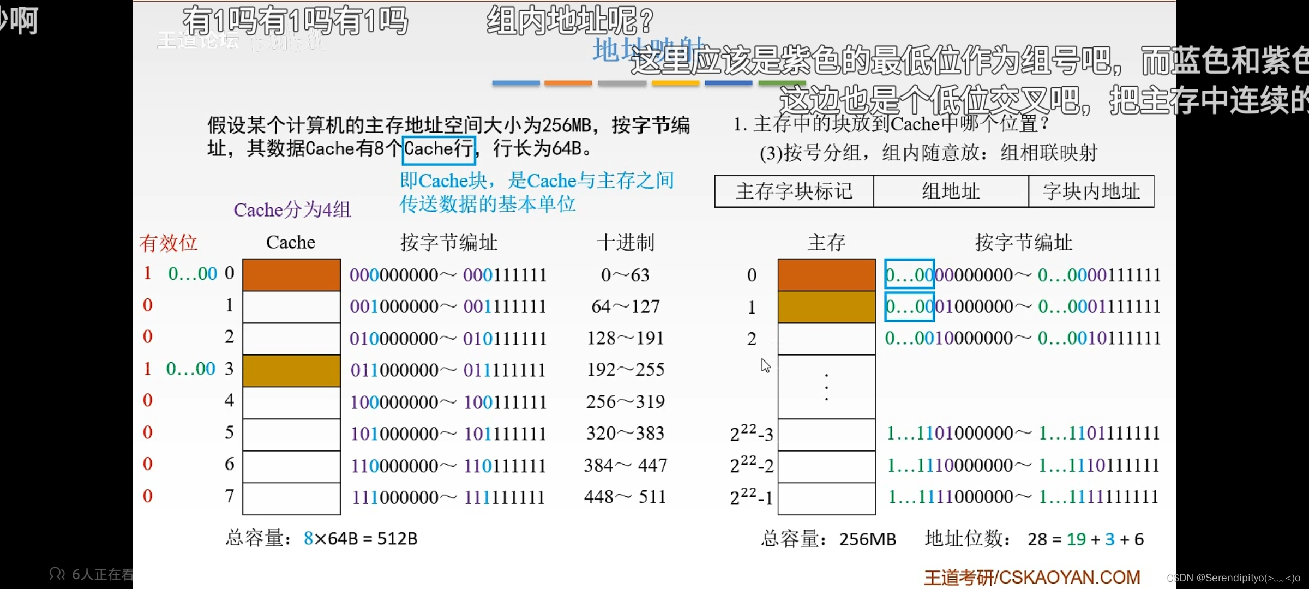Click the 28 = 19 + 3 + 6 formula
Image resolution: width=1309 pixels, height=589 pixels.
coord(1086,539)
